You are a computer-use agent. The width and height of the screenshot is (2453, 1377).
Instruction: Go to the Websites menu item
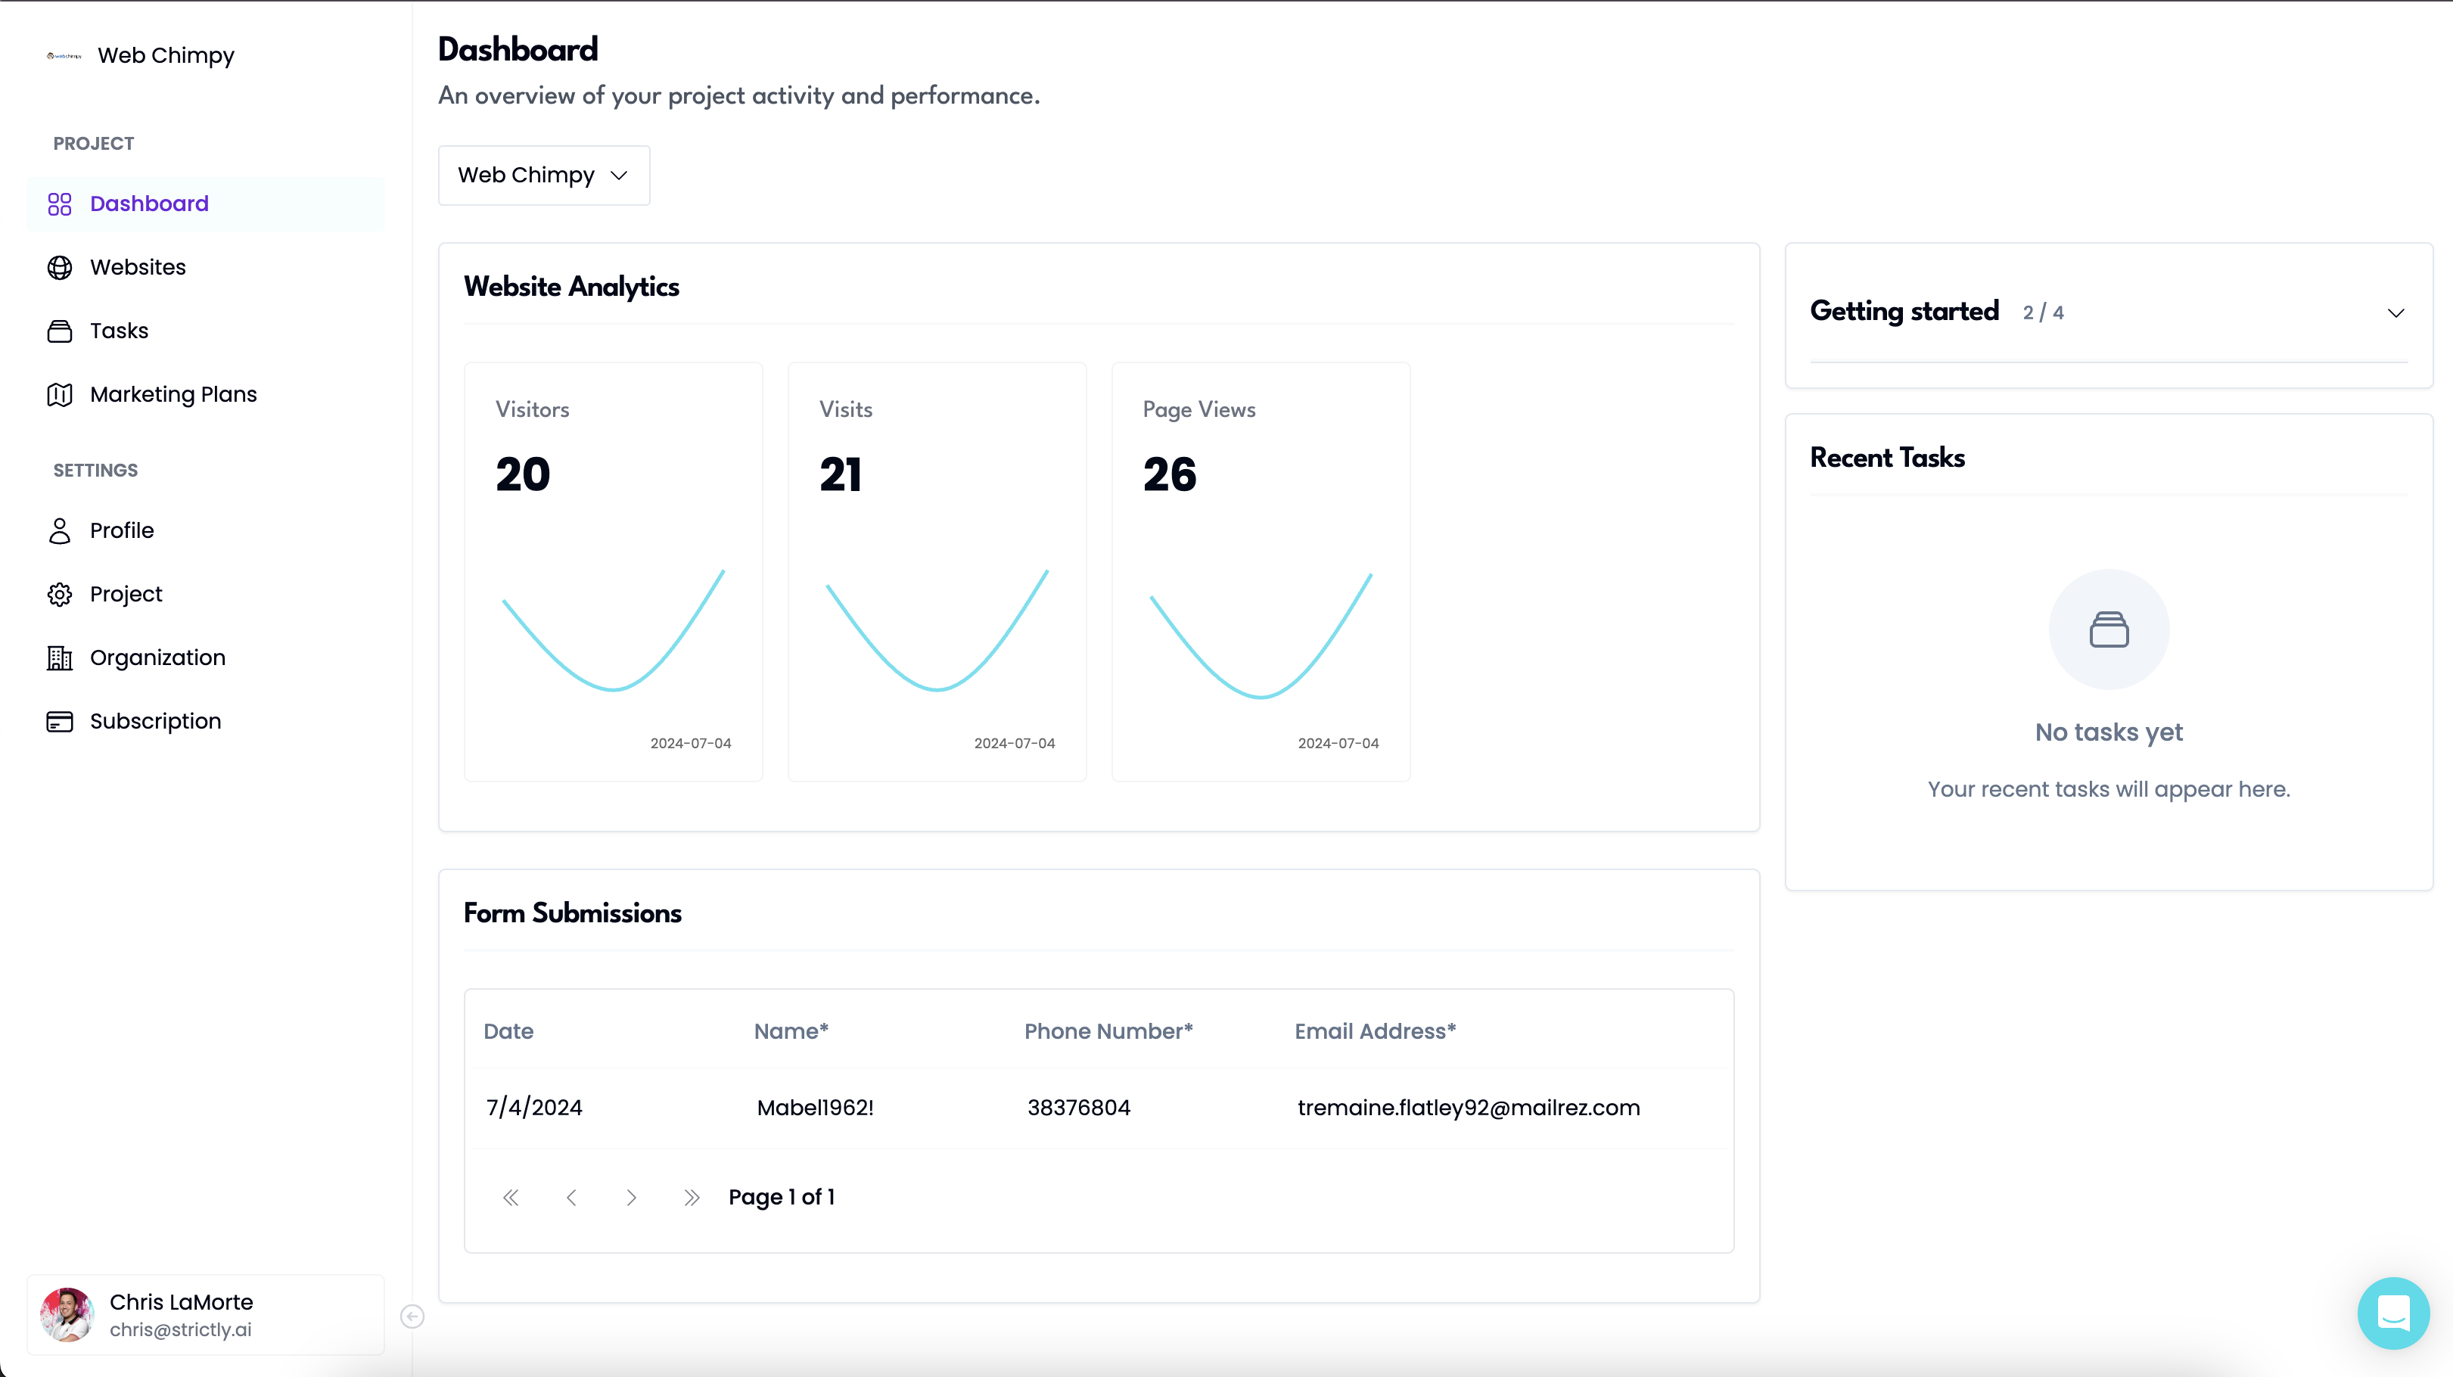[x=138, y=268]
